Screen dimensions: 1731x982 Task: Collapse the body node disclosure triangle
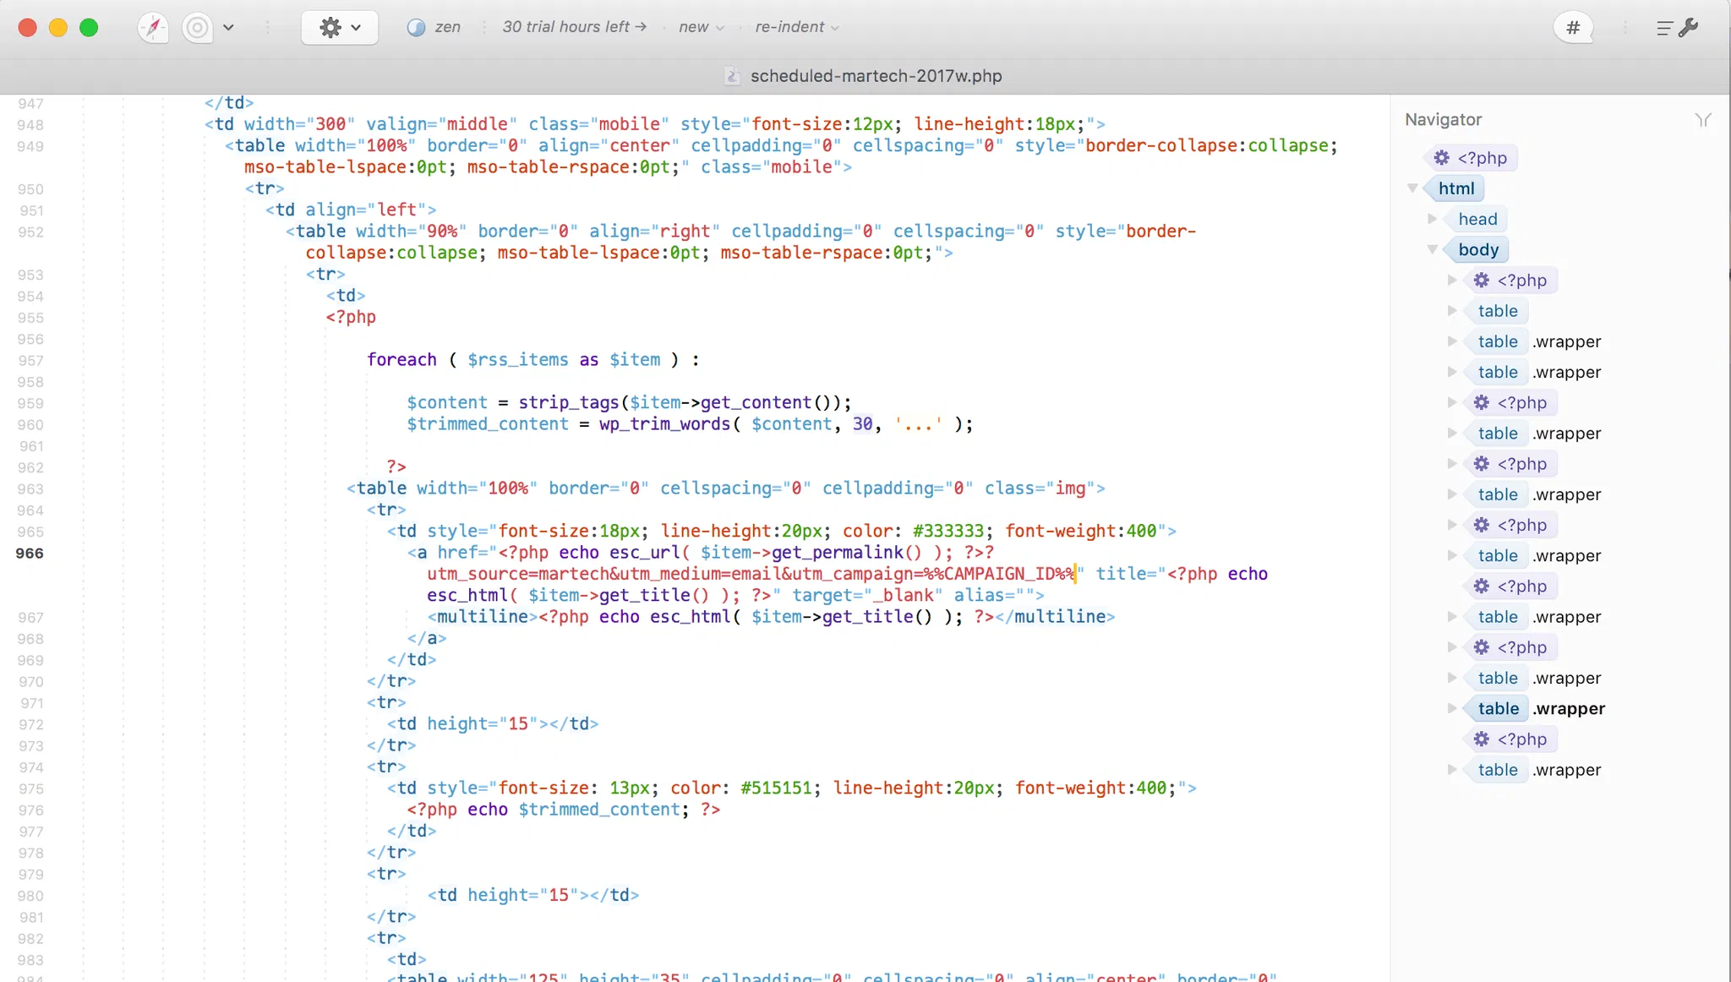1432,249
